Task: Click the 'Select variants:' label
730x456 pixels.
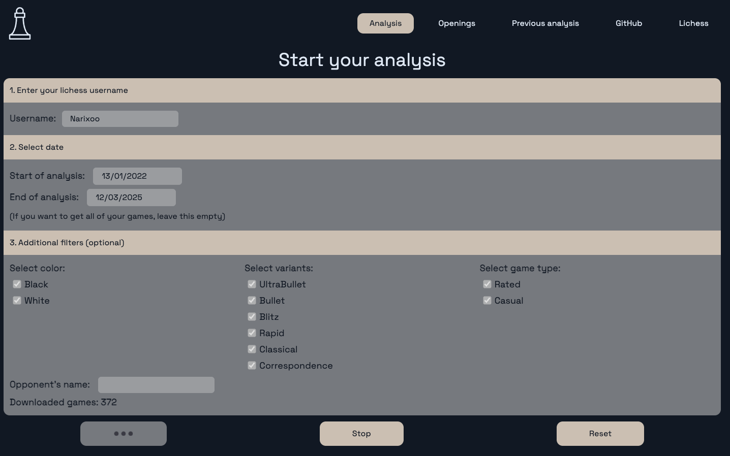Action: click(x=279, y=268)
